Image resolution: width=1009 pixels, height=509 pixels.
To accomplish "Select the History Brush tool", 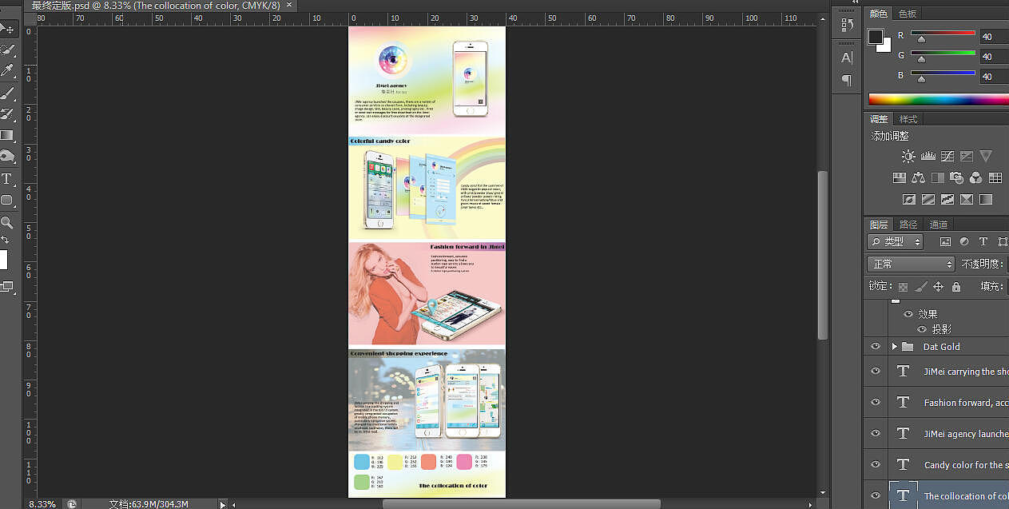I will tap(6, 114).
